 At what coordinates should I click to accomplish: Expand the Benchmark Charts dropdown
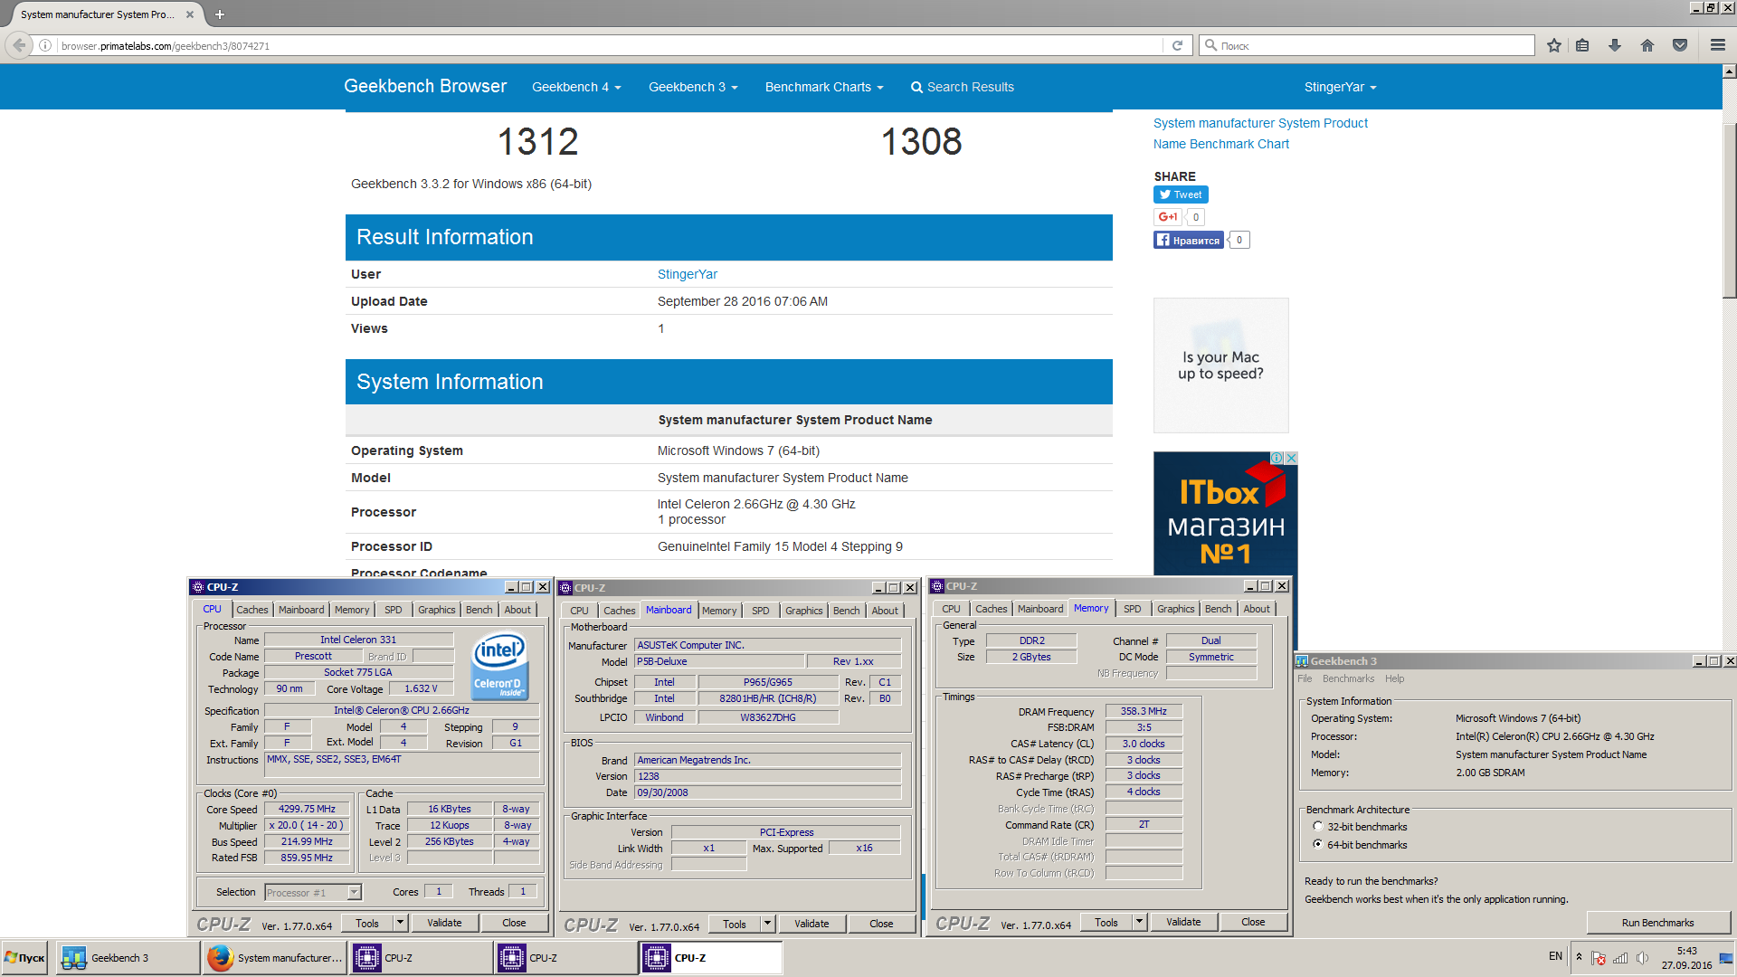tap(824, 87)
